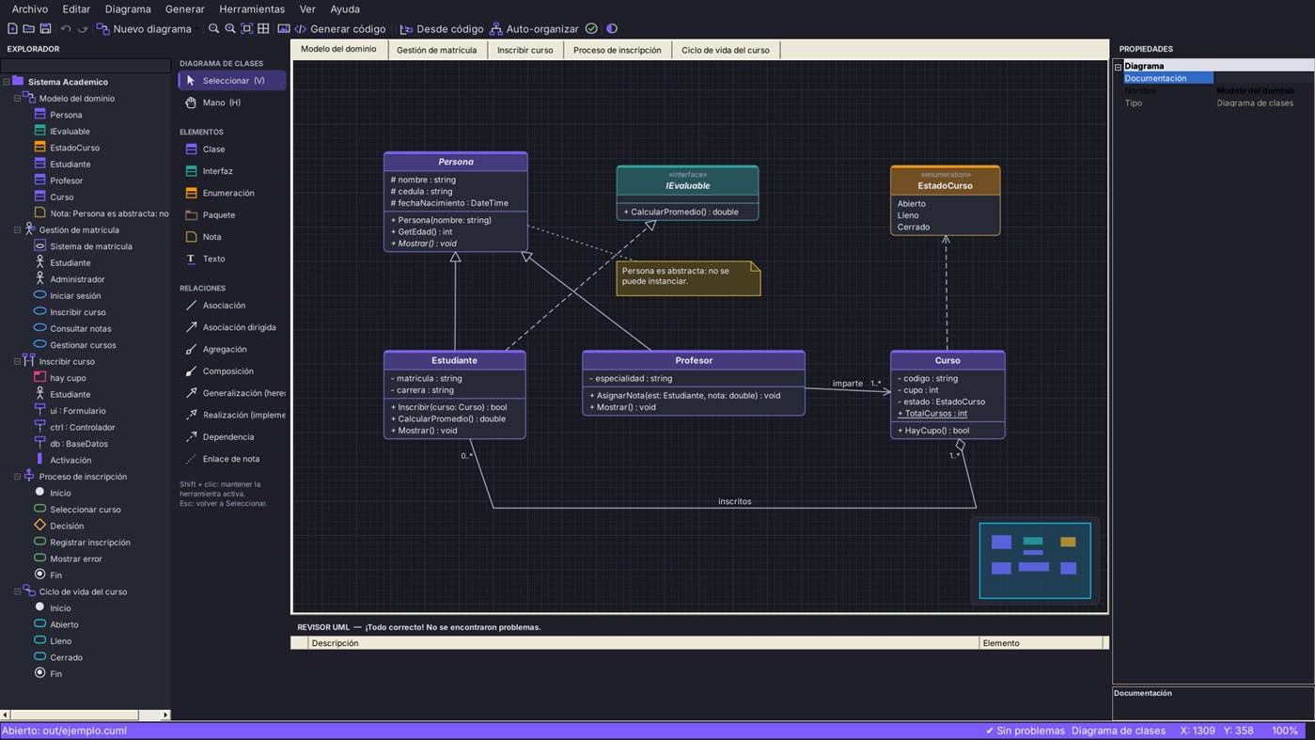Toggle dark/light theme half-circle icon
This screenshot has width=1315, height=740.
pyautogui.click(x=612, y=29)
